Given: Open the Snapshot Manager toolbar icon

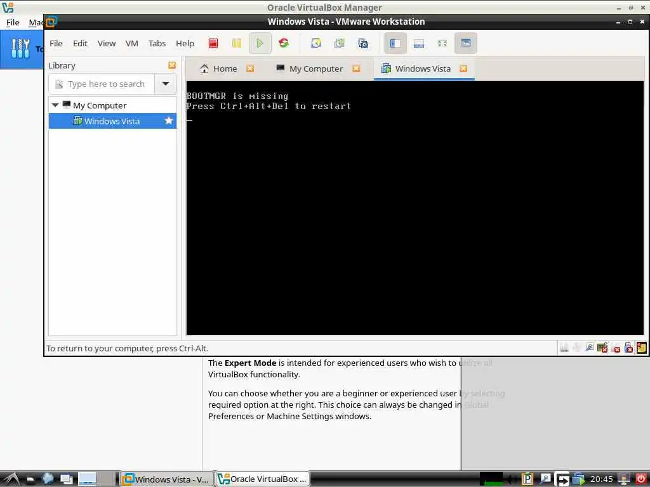Looking at the screenshot, I should click(362, 43).
